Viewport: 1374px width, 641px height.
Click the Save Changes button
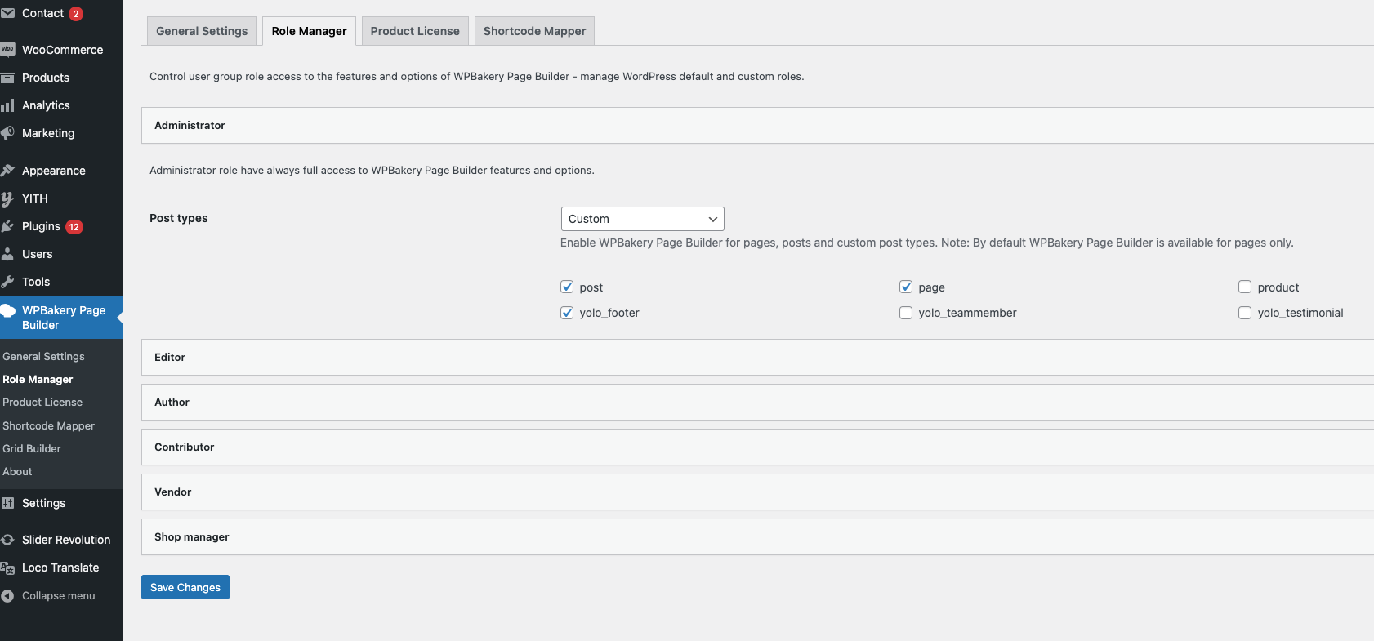pos(185,587)
